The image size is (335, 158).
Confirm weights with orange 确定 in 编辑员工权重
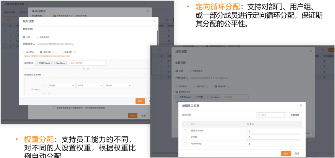coord(286,153)
